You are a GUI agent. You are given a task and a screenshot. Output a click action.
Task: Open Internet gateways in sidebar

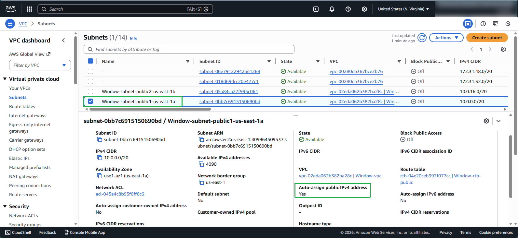tap(28, 115)
